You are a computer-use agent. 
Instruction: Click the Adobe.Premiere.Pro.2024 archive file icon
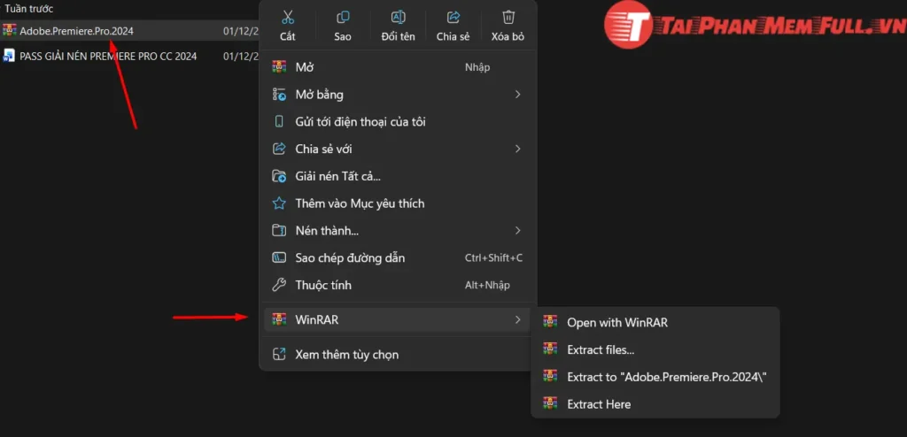[x=9, y=31]
